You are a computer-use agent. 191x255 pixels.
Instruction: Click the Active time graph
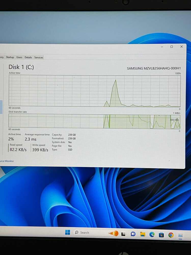tap(94, 91)
